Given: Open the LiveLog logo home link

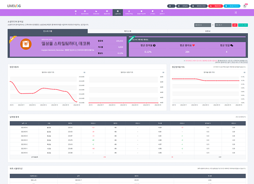Looking at the screenshot, I should pyautogui.click(x=14, y=6).
